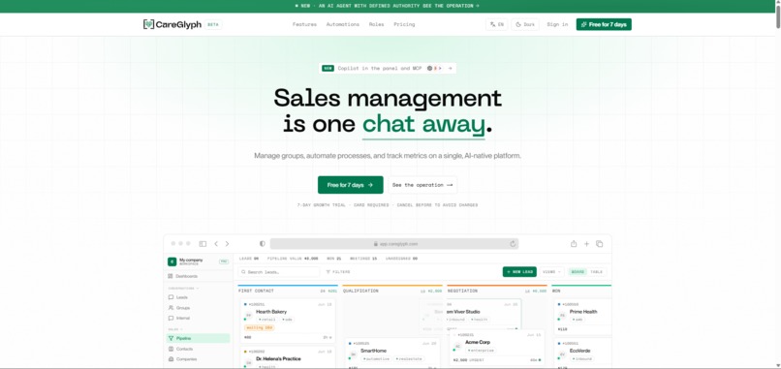Open the Copilot in the panel and MCP pill
This screenshot has width=781, height=369.
pyautogui.click(x=388, y=68)
